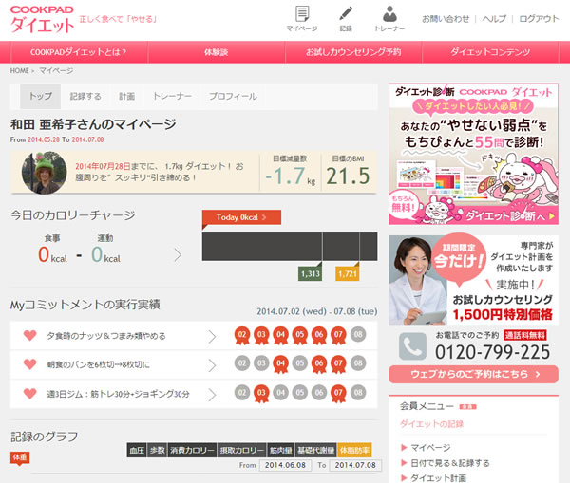Click the From date field 2014.06.08
Image resolution: width=570 pixels, height=483 pixels.
(x=287, y=465)
